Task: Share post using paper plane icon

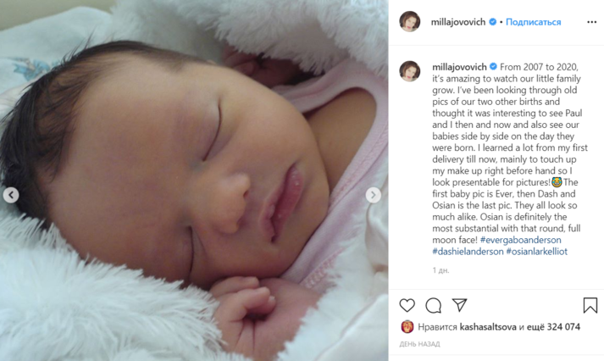Action: 459,305
